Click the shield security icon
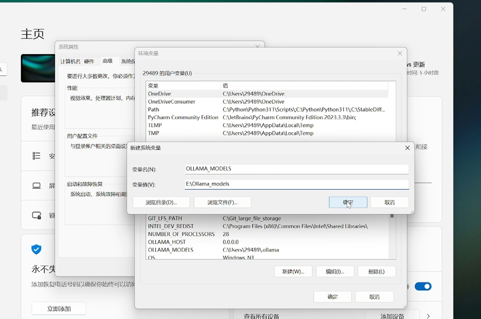This screenshot has width=481, height=319. [x=37, y=249]
